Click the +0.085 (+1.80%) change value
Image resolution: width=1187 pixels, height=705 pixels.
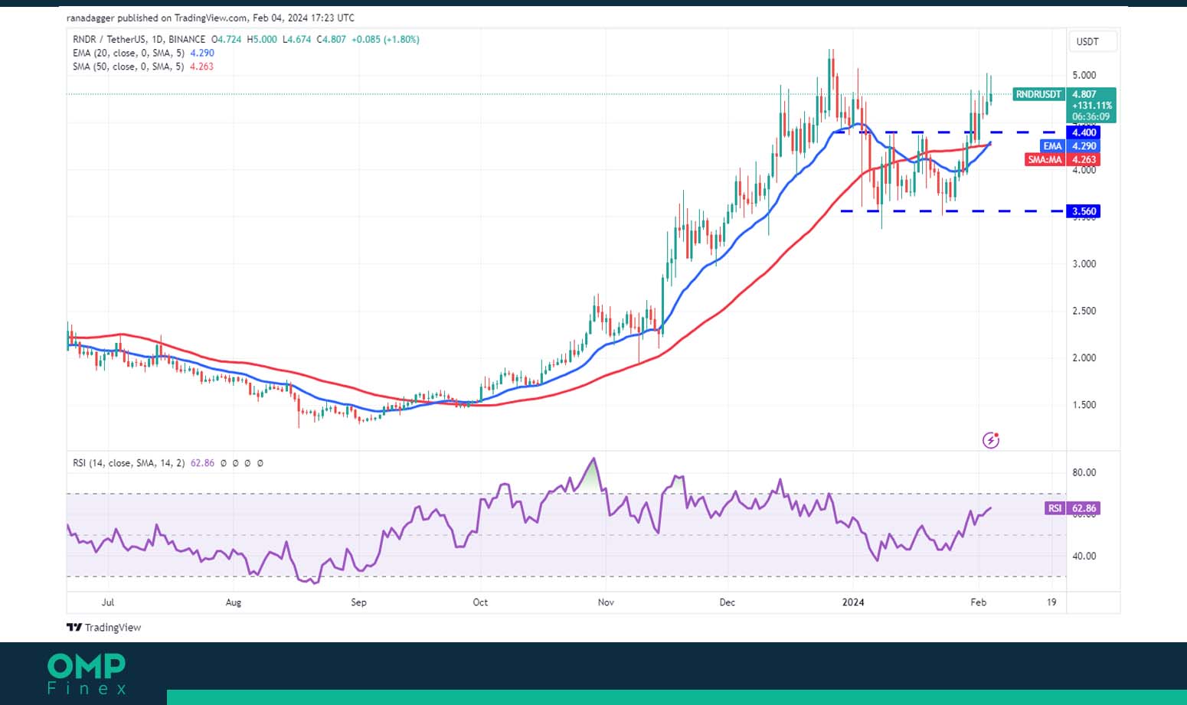[x=385, y=39]
